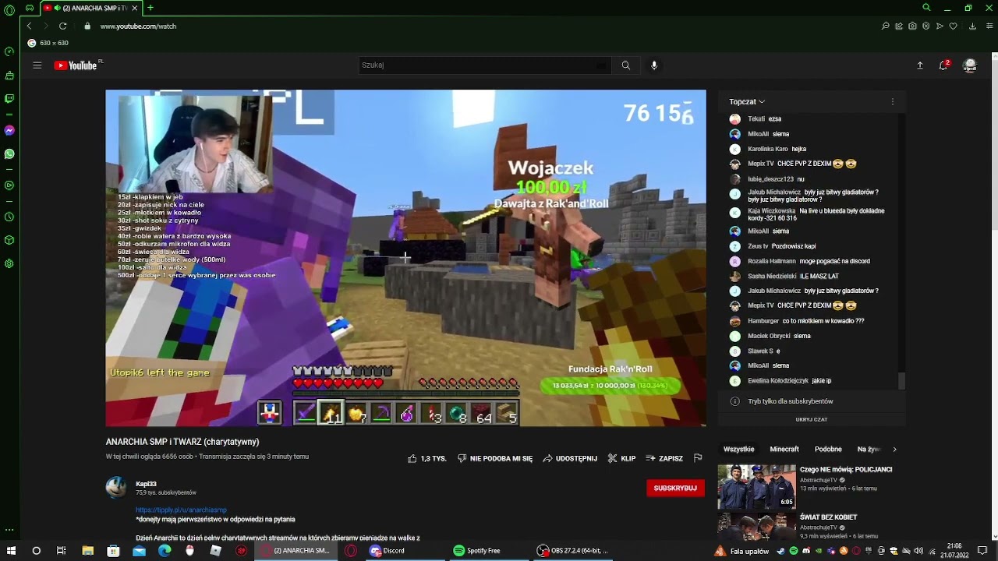This screenshot has height=561, width=998.
Task: Open the taskbar clock showing 21:08
Action: point(954,550)
